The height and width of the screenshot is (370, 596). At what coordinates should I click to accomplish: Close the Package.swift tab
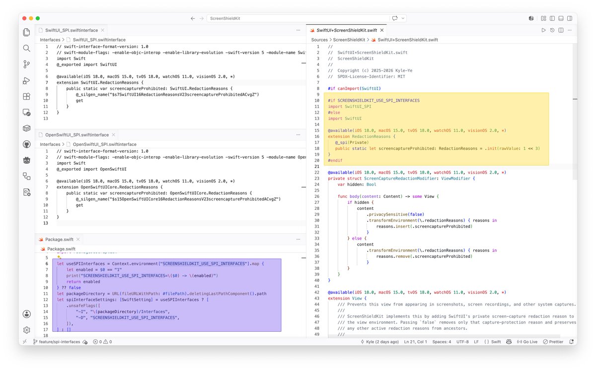click(78, 240)
